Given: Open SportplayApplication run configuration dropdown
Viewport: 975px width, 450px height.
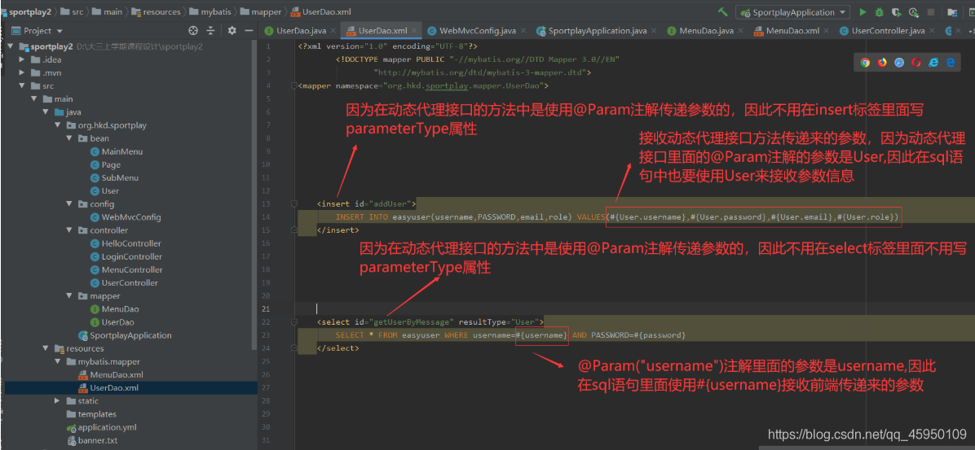Looking at the screenshot, I should point(793,11).
